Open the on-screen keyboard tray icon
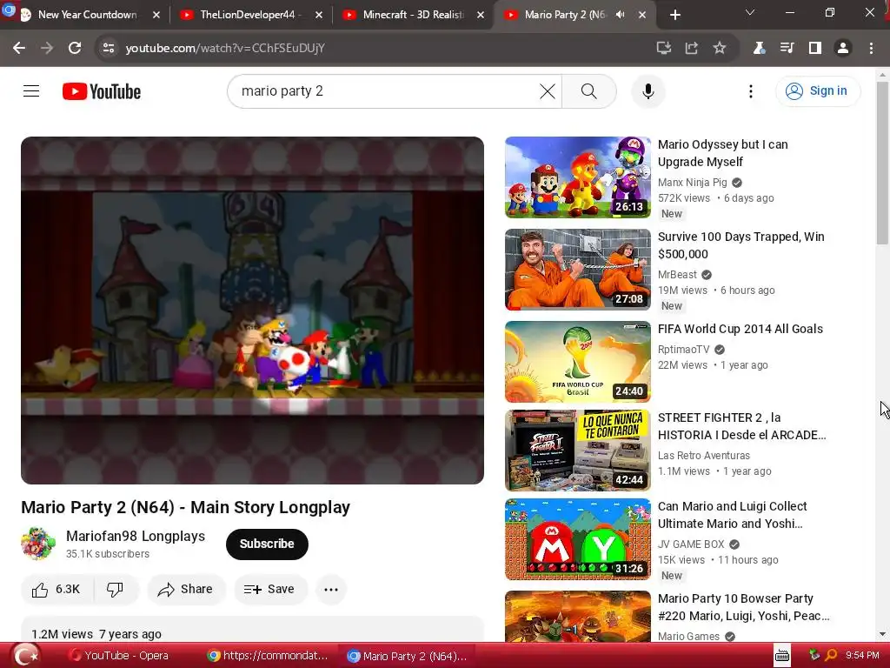 click(782, 656)
